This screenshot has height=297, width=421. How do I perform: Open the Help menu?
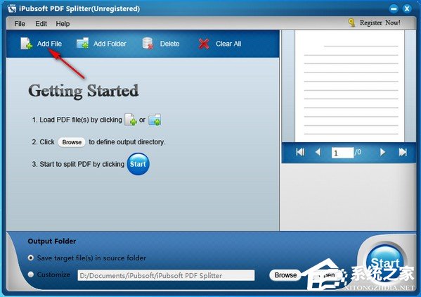point(63,24)
